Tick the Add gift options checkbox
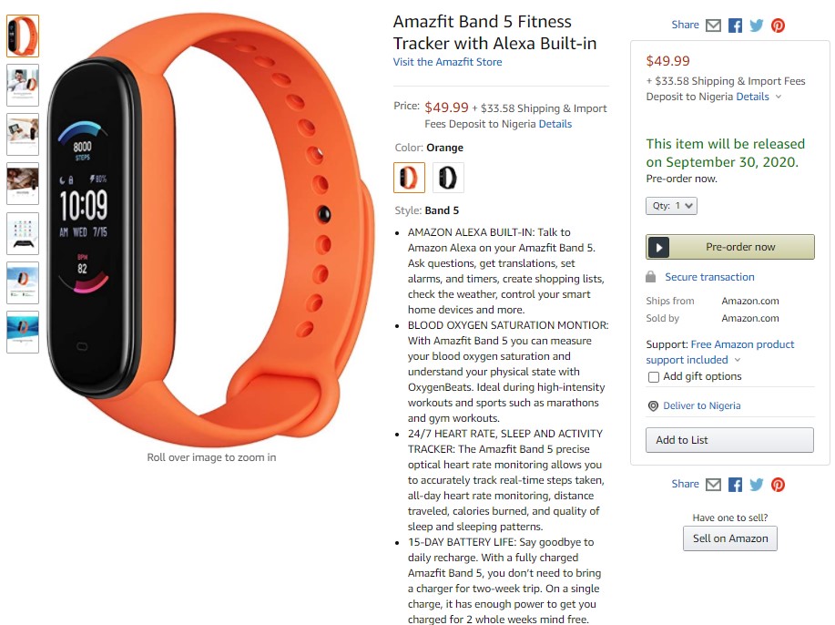This screenshot has width=835, height=625. [x=654, y=377]
